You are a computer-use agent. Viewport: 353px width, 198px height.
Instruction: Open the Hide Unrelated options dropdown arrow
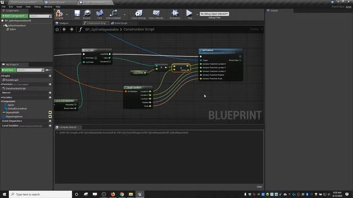125,15
